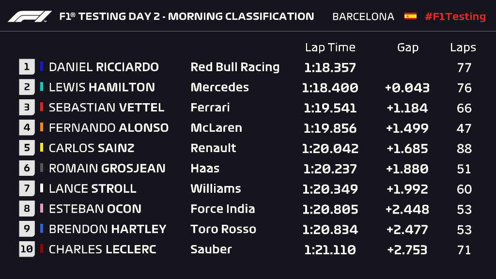The height and width of the screenshot is (279, 496).
Task: Click the position 8 number badge
Action: tap(27, 209)
